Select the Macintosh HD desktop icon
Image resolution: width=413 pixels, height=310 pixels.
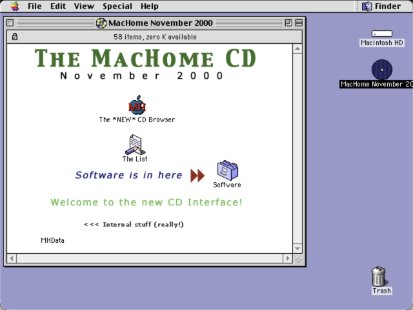click(x=382, y=34)
